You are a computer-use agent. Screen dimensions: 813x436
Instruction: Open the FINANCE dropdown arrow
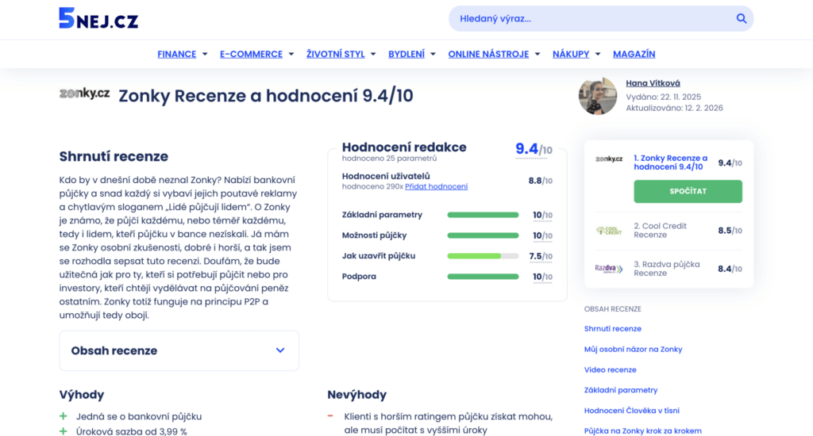[x=205, y=55]
